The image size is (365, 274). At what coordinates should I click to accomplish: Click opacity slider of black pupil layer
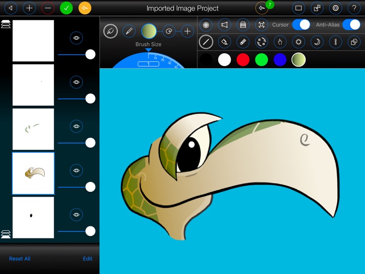tap(76, 231)
